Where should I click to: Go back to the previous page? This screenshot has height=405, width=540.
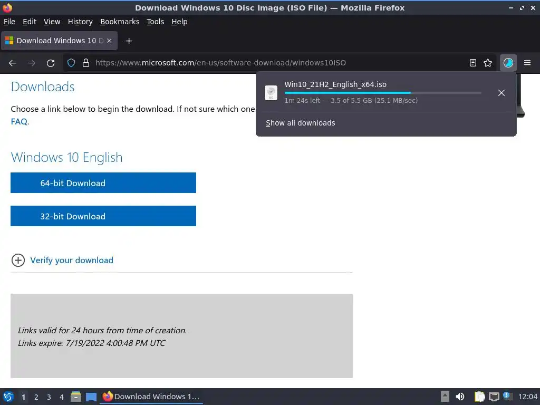point(13,63)
